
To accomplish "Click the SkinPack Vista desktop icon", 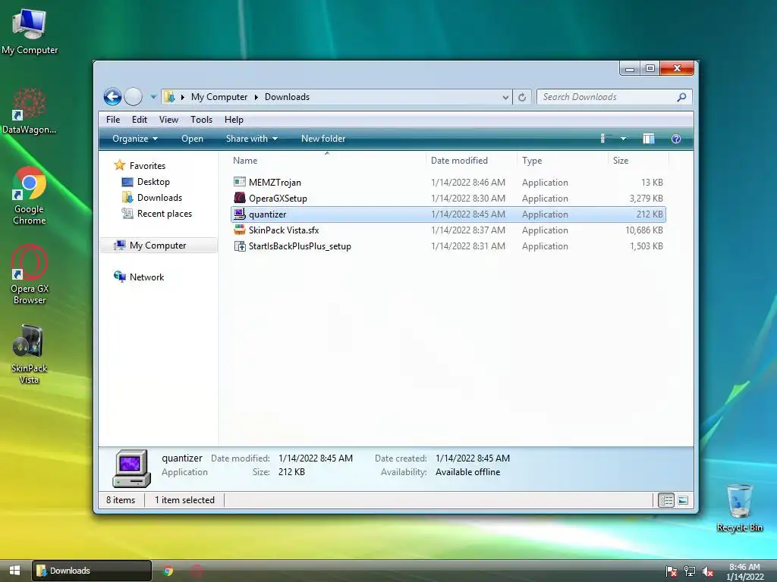I will pyautogui.click(x=30, y=355).
